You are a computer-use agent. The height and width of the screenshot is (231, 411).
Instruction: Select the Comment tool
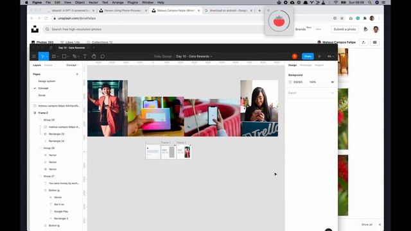pos(103,56)
